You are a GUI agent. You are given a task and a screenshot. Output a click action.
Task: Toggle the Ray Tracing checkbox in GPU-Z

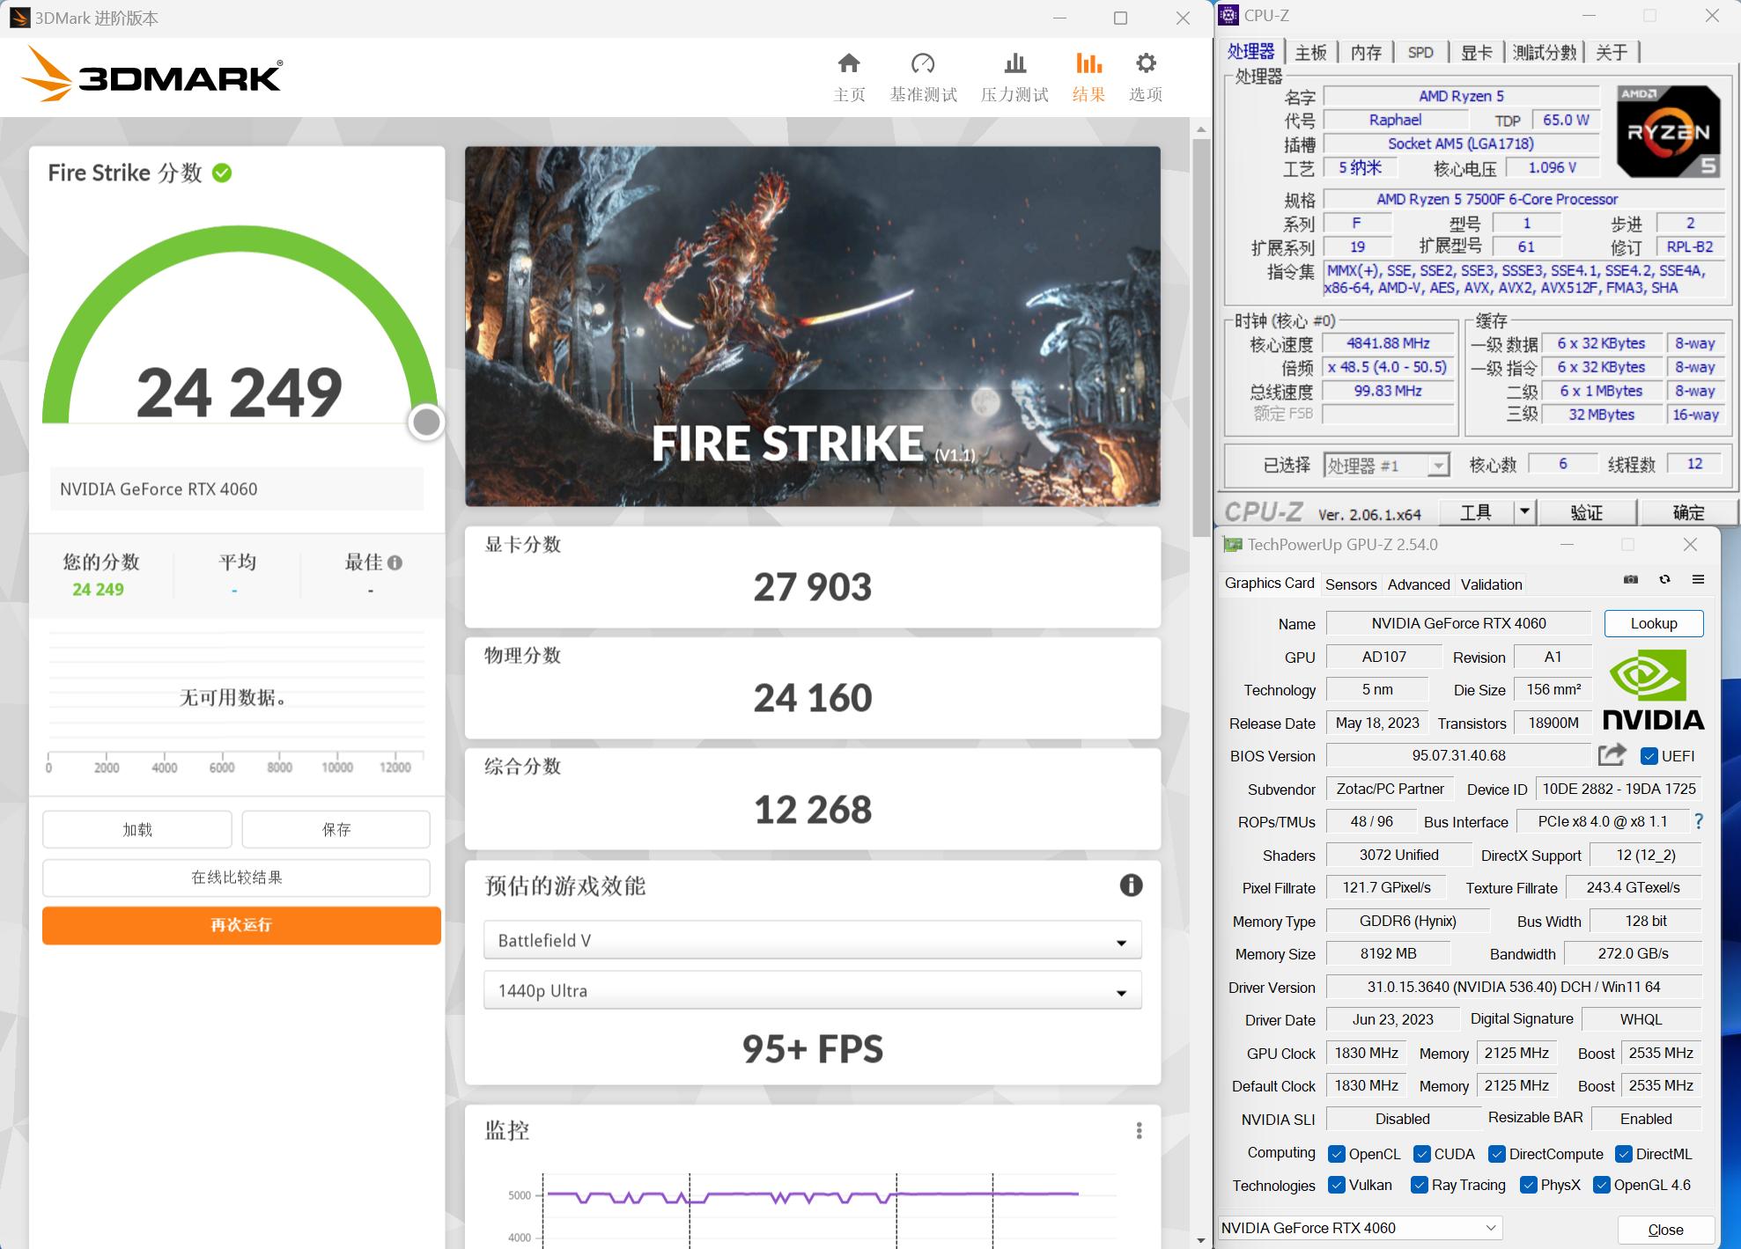coord(1420,1186)
